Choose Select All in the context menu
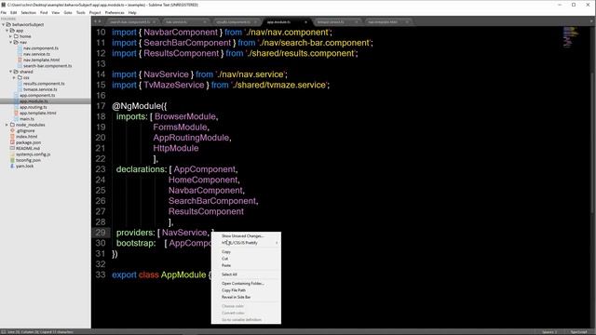596x335 pixels. click(246, 275)
